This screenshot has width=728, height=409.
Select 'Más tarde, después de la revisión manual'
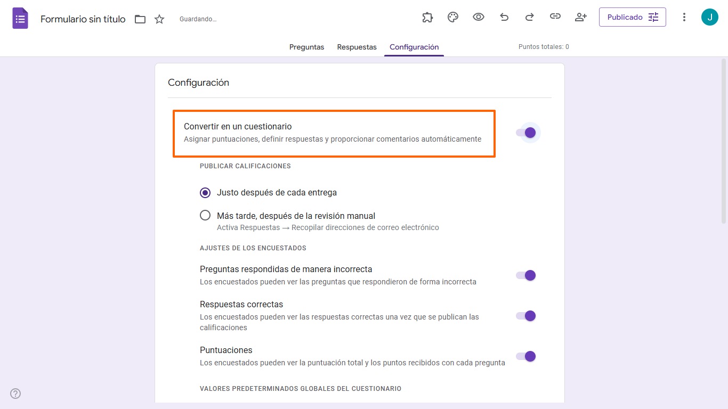205,215
